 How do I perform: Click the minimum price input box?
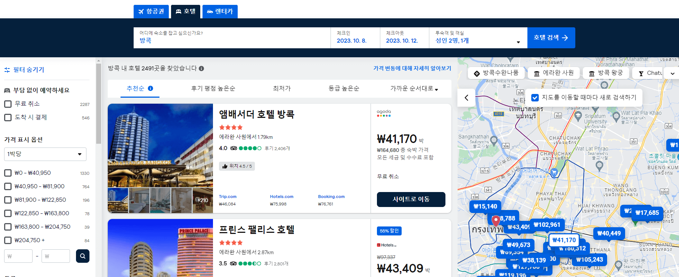coord(18,256)
